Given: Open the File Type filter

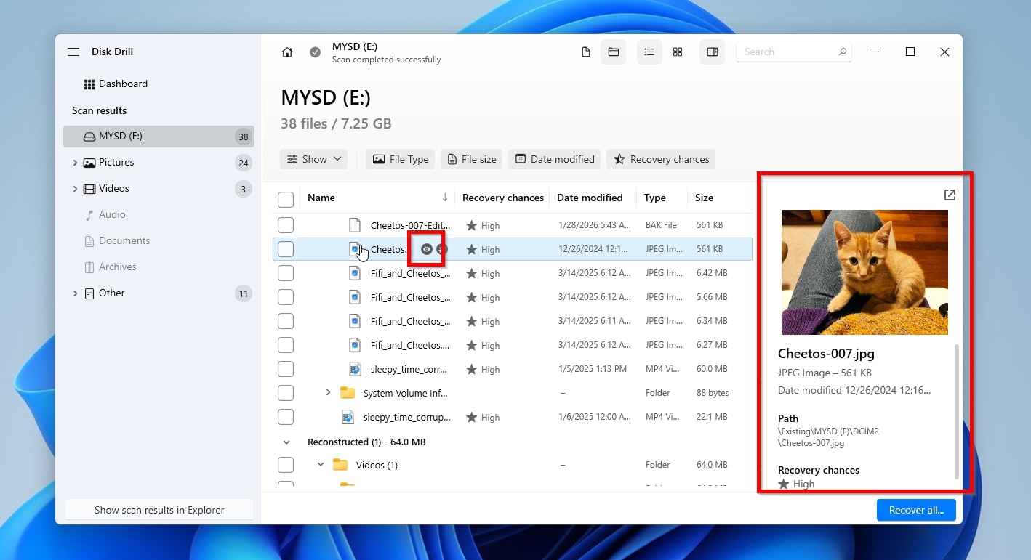Looking at the screenshot, I should (x=400, y=159).
